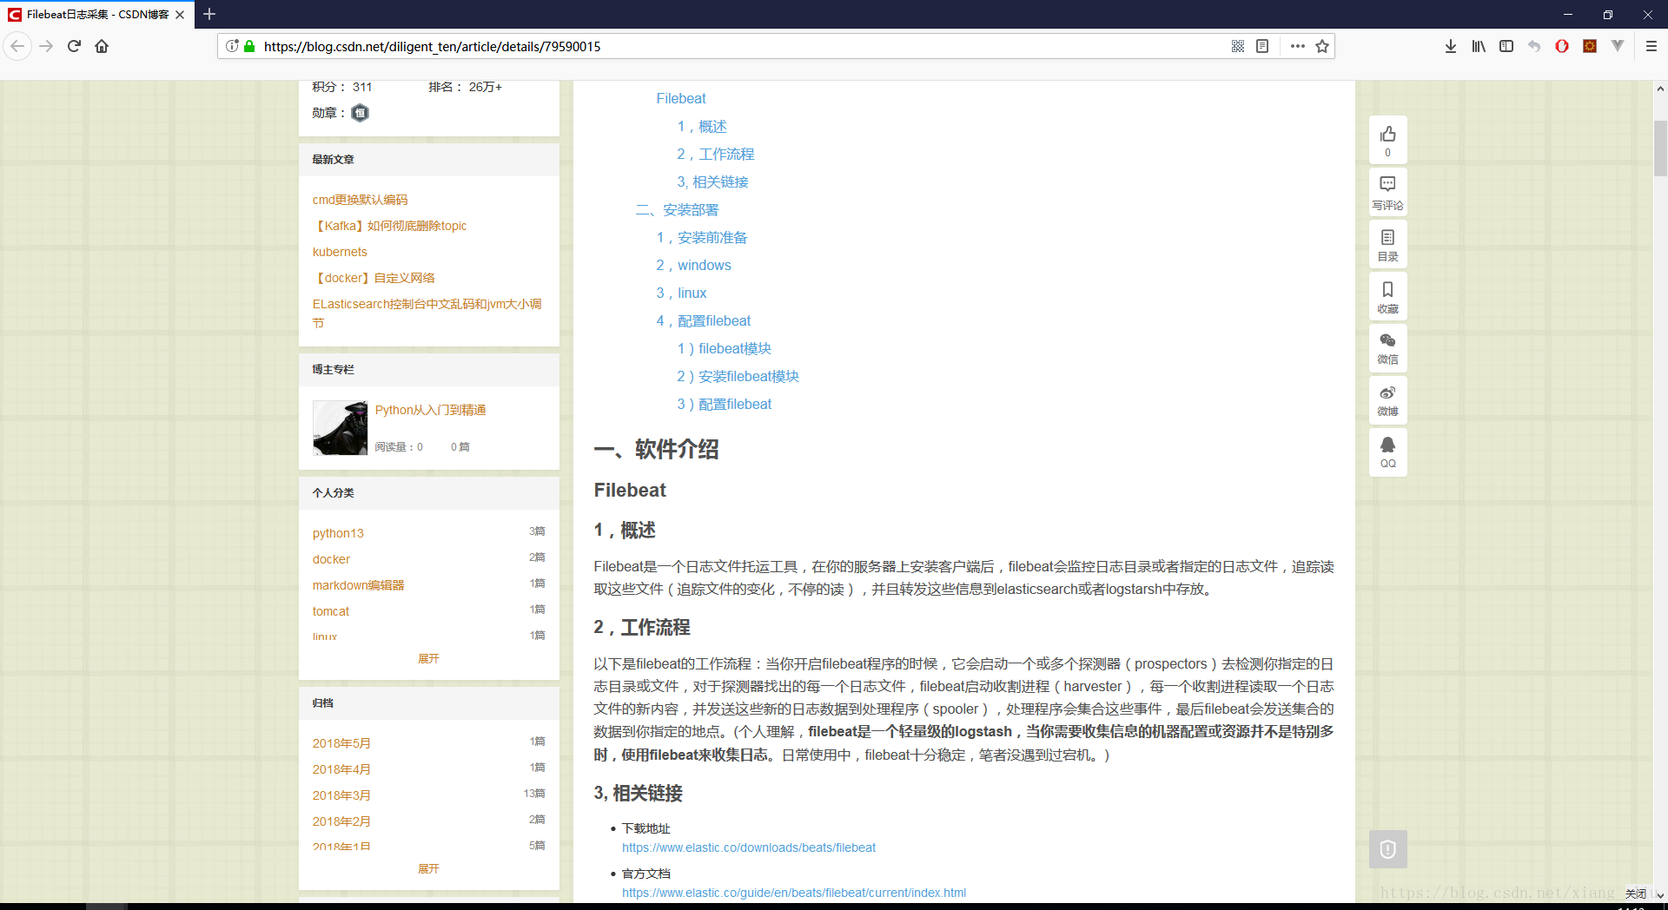Jump to TOC entry 3, 相关链接

click(x=712, y=182)
